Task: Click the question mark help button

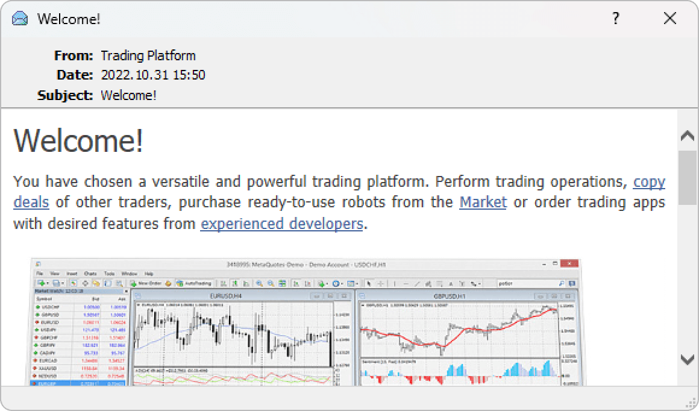Action: (615, 19)
